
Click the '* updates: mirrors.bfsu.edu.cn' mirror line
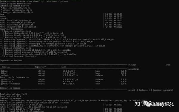[17, 12]
